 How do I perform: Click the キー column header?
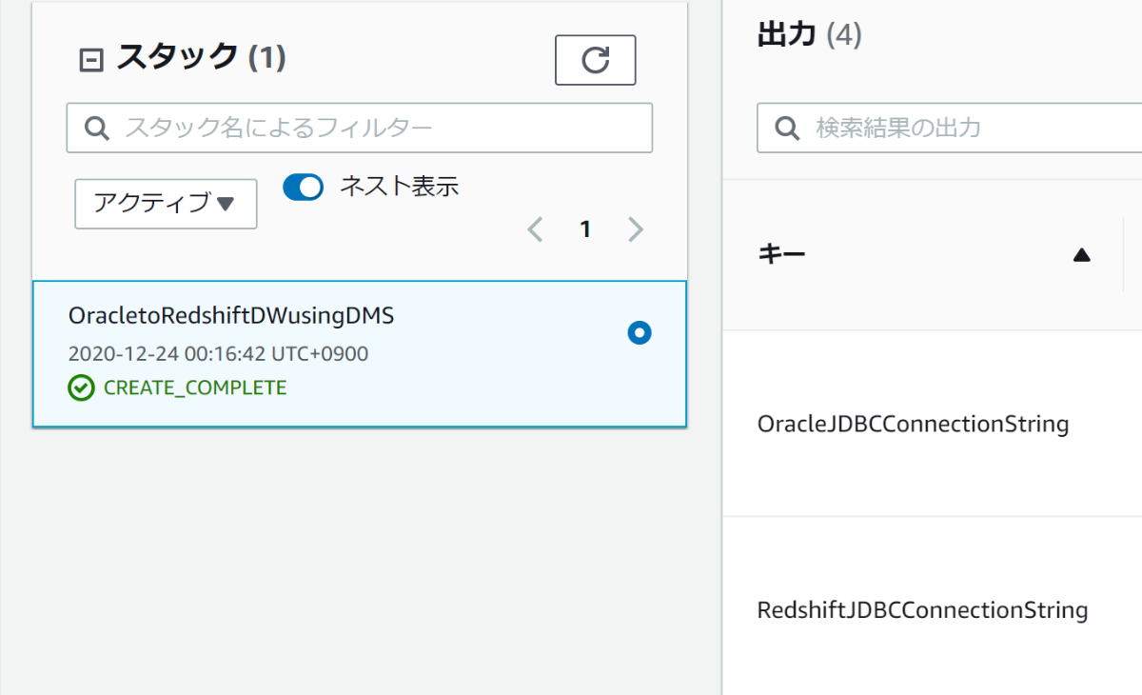[781, 254]
